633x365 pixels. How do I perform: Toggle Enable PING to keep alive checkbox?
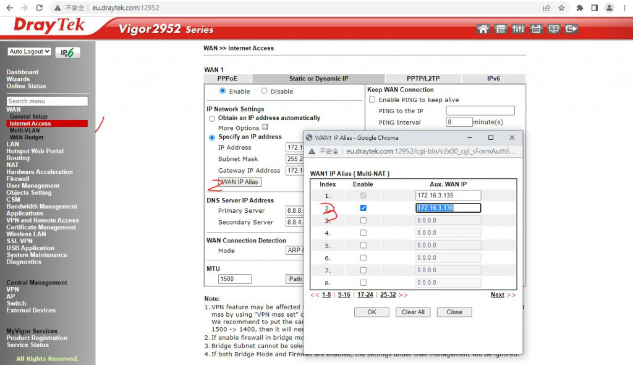coord(372,100)
